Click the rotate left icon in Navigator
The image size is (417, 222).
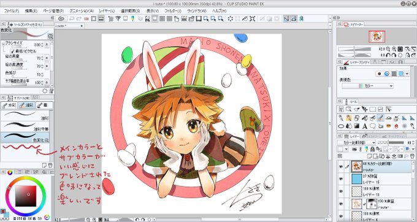[388, 55]
